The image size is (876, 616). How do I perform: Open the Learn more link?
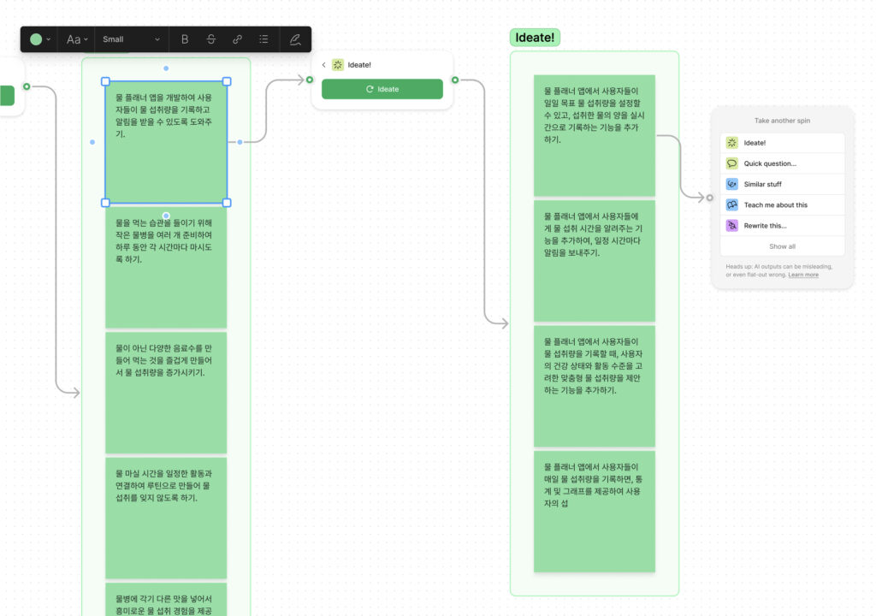pos(802,275)
